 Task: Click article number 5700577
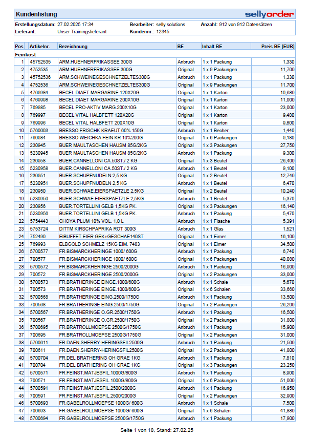[x=39, y=252]
